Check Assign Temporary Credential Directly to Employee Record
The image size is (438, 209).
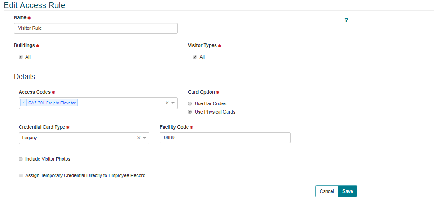tap(20, 175)
